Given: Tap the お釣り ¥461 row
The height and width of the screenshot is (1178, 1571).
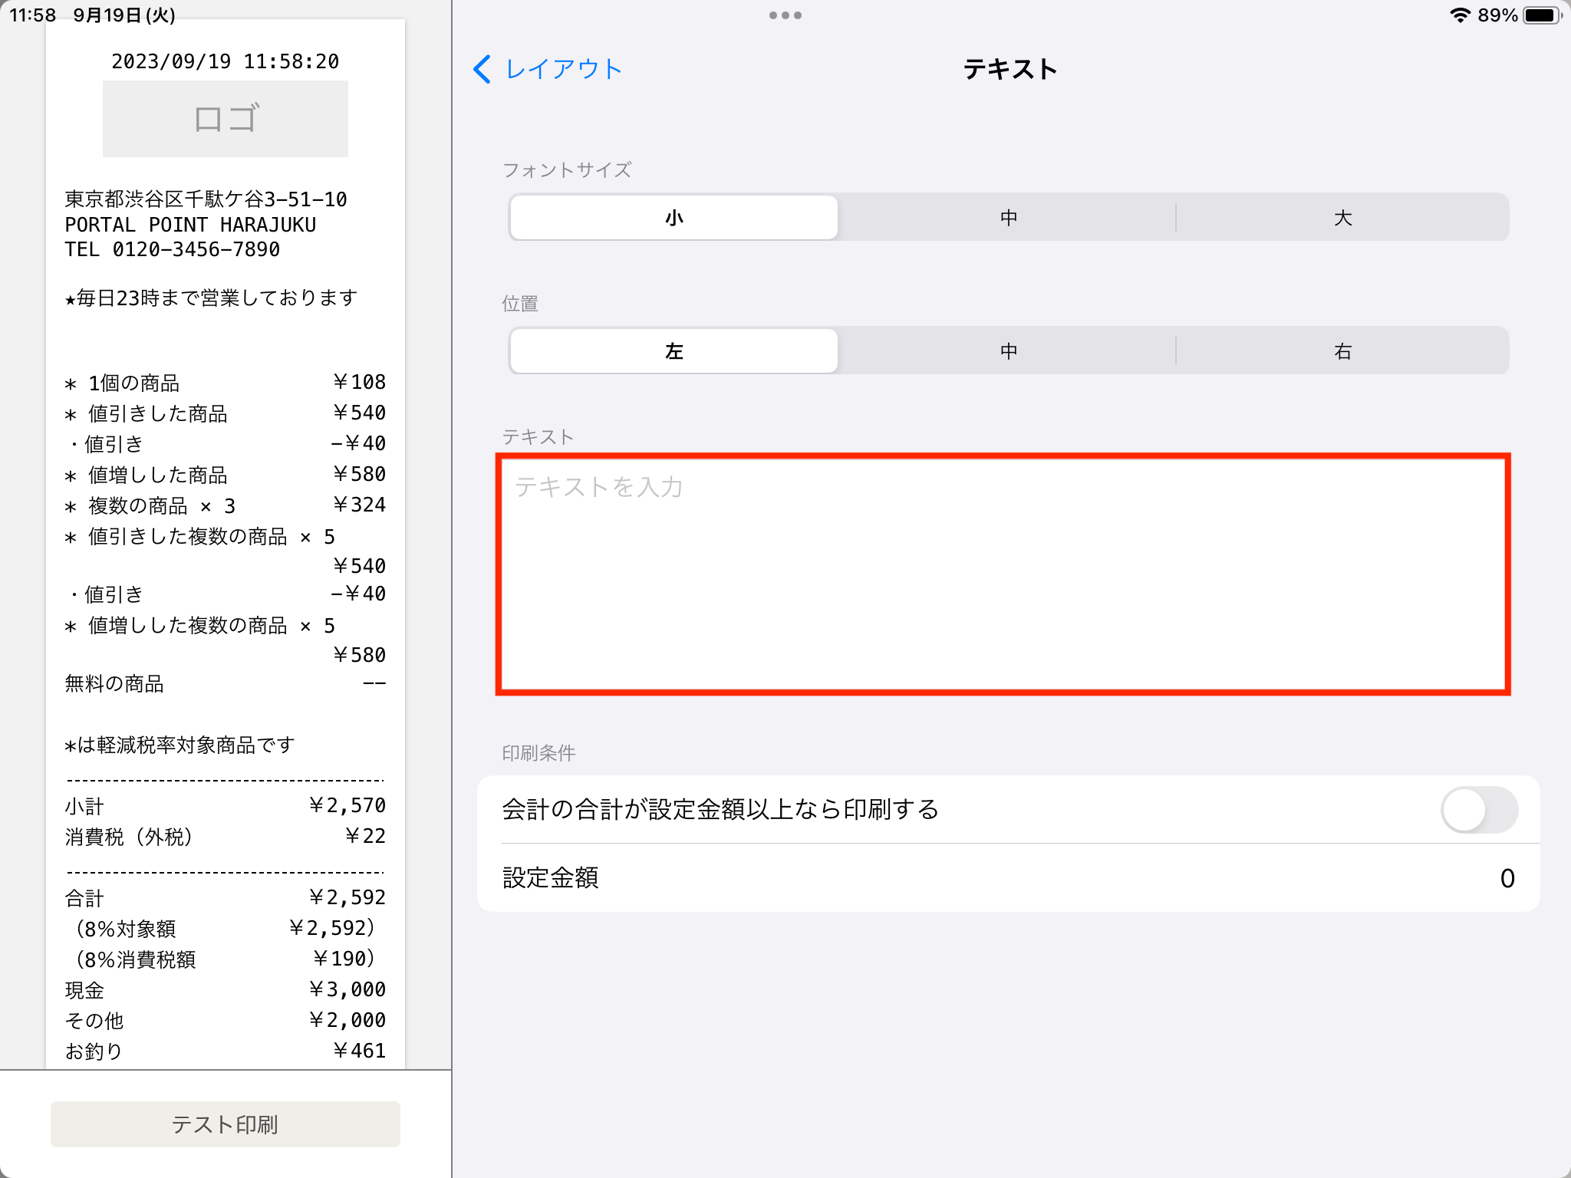Looking at the screenshot, I should tap(226, 1051).
